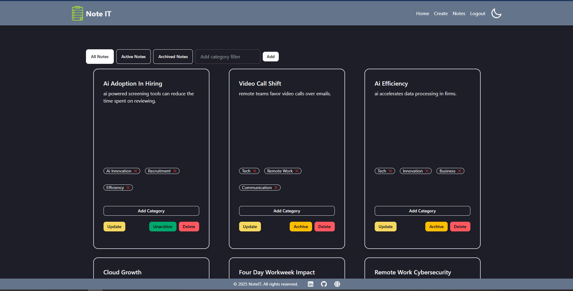Remove the Business tag from Ai Efficiency

coord(459,171)
